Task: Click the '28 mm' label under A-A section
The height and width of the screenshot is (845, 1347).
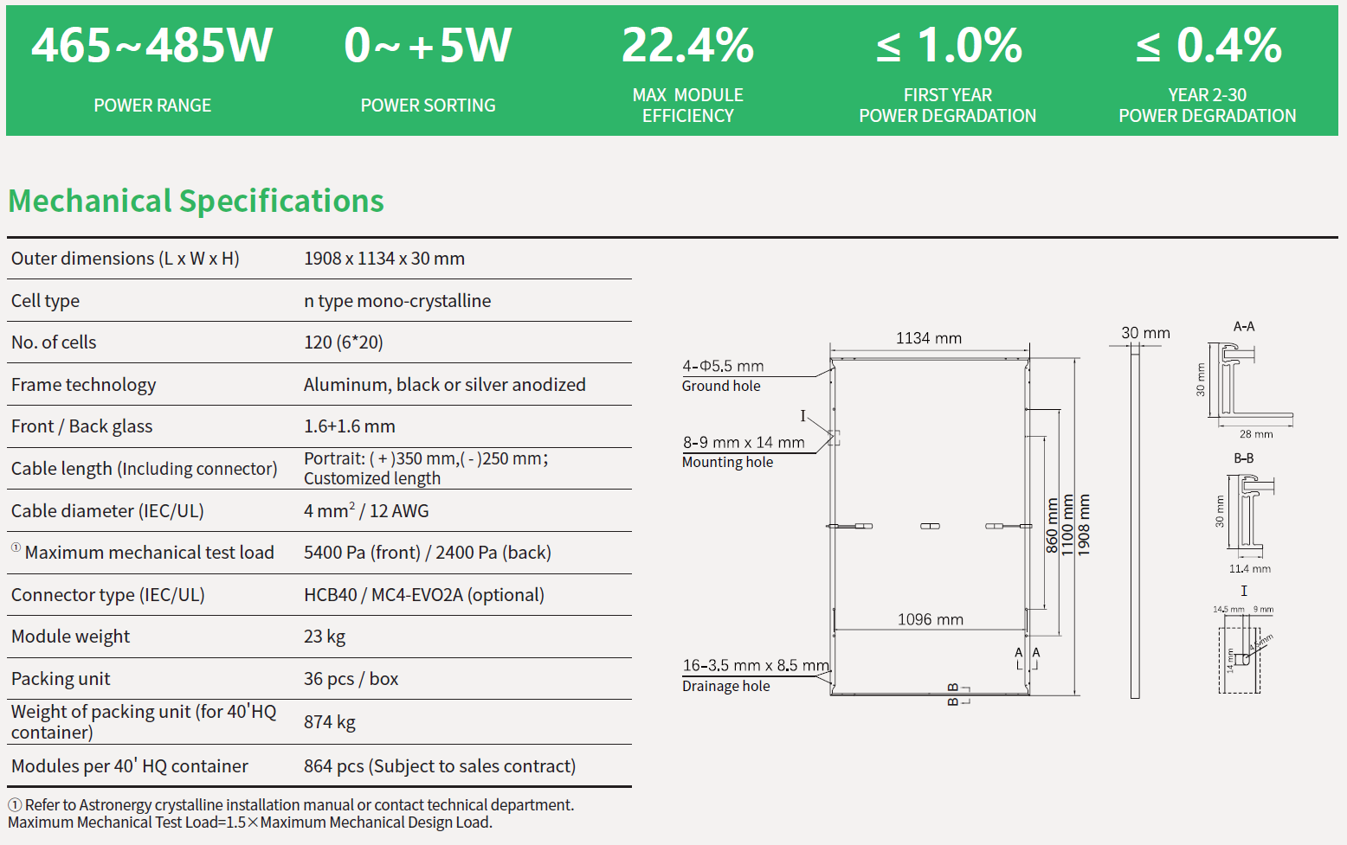Action: point(1256,434)
